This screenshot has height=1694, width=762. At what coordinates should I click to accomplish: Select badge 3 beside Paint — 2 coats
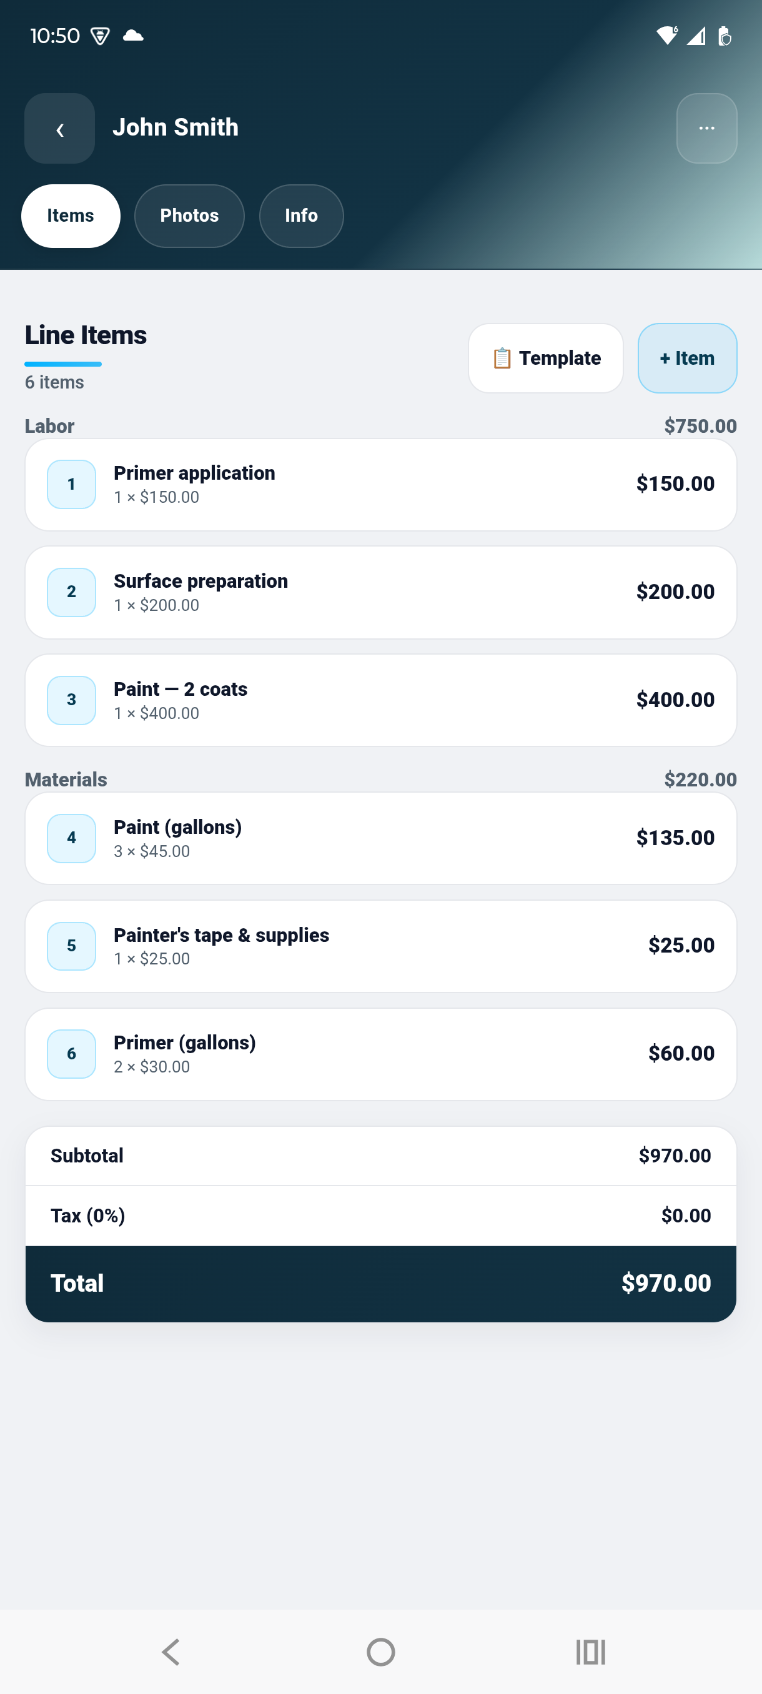tap(71, 700)
